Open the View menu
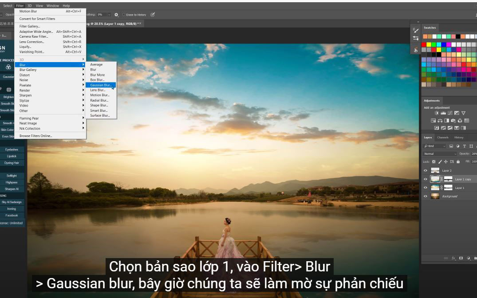The width and height of the screenshot is (477, 298). click(x=39, y=5)
